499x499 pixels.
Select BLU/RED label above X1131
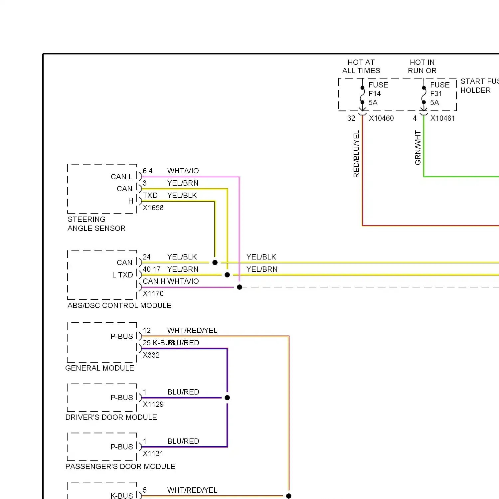[x=183, y=441]
